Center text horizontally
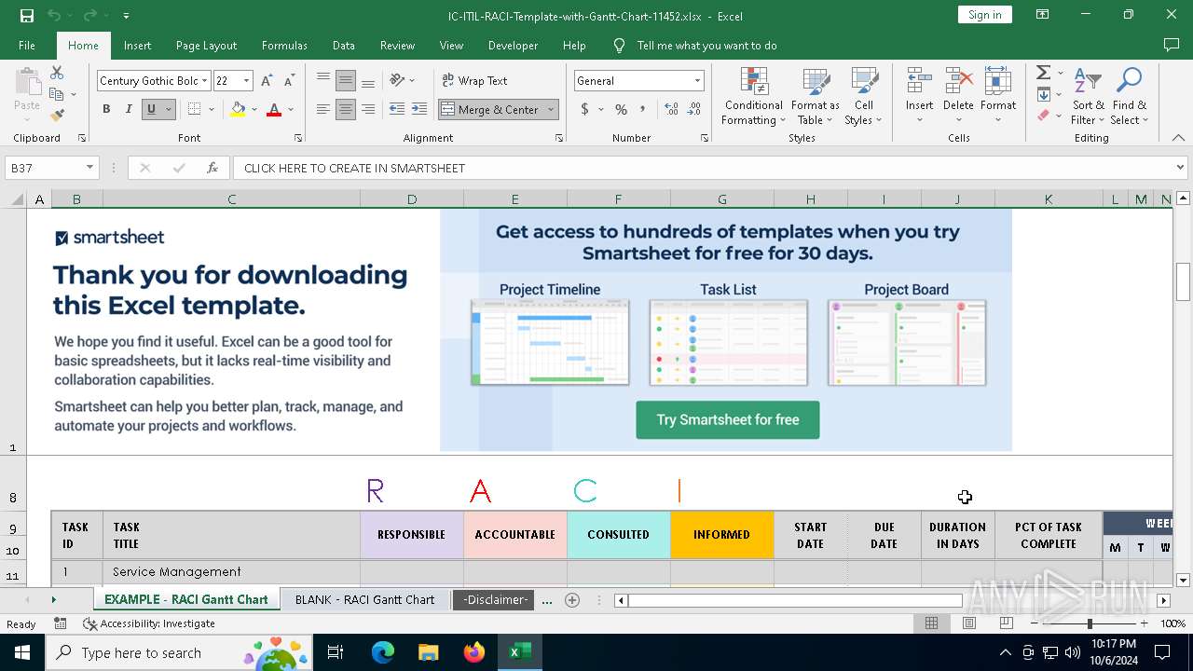This screenshot has width=1193, height=671. 346,109
